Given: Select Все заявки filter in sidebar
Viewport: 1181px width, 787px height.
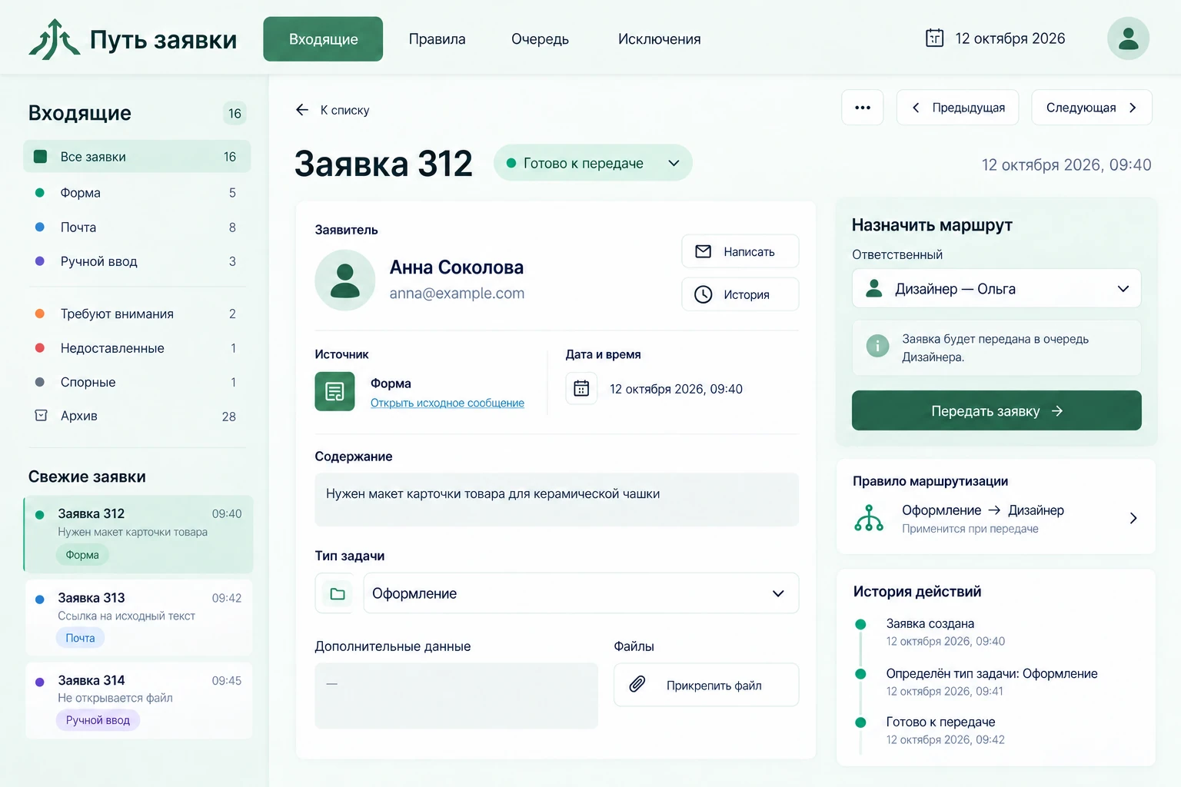Looking at the screenshot, I should pos(137,157).
